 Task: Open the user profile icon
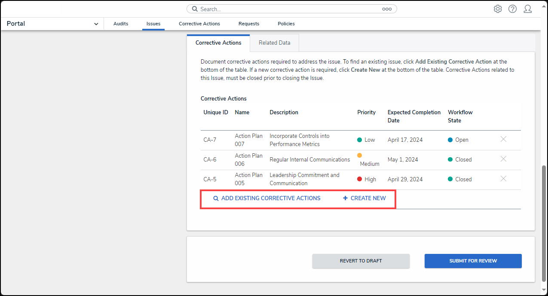527,9
